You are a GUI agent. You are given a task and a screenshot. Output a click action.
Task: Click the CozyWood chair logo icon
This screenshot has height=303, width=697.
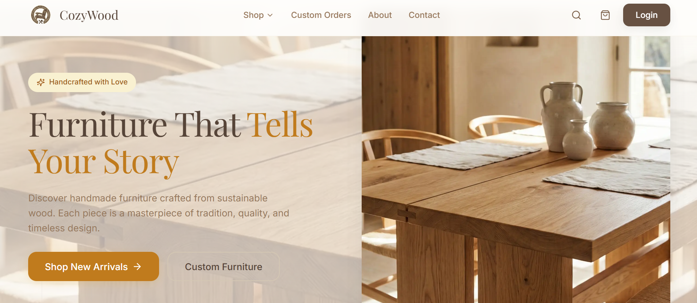pyautogui.click(x=41, y=15)
